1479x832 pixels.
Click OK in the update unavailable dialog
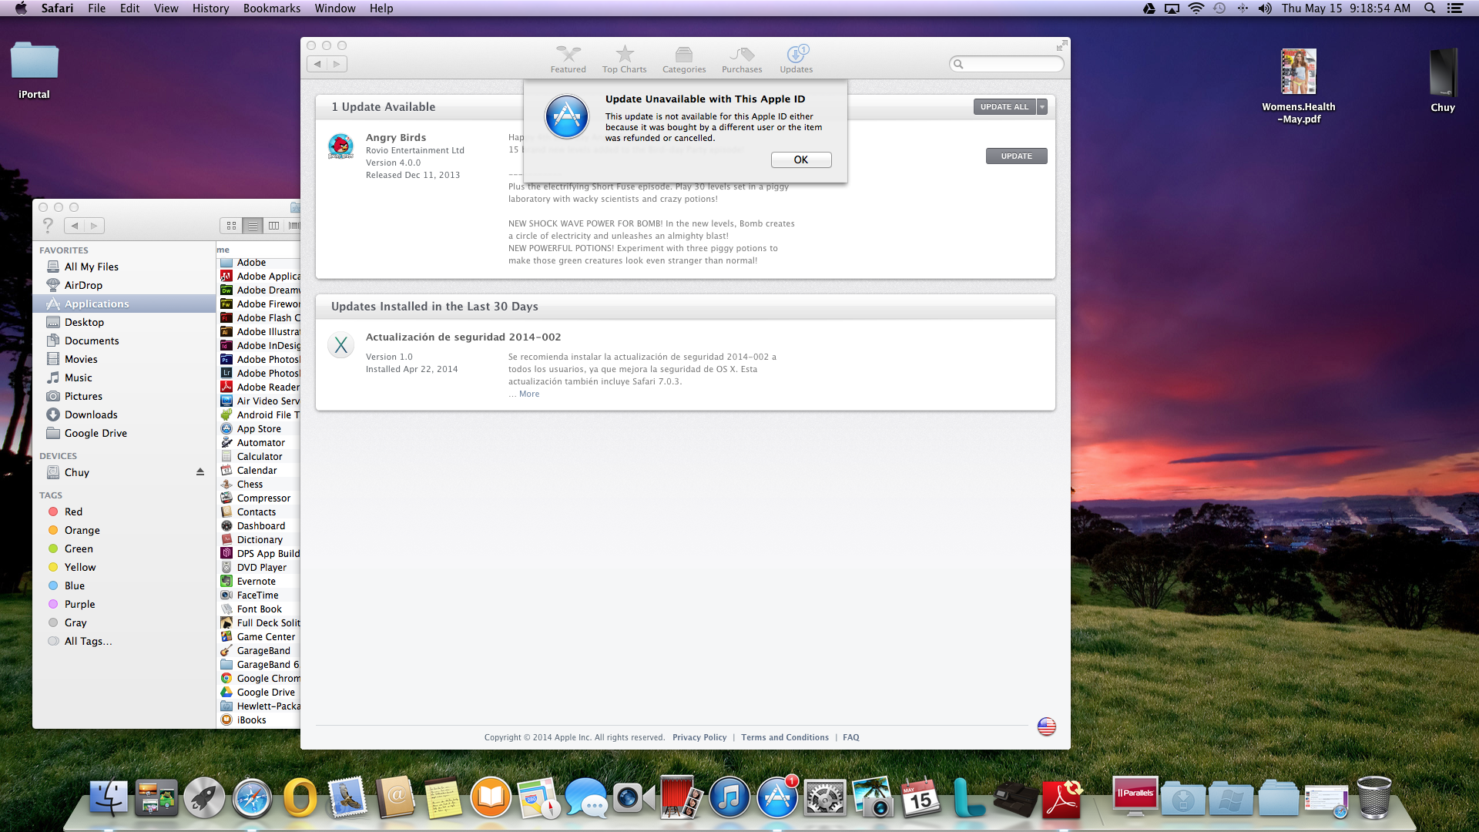tap(800, 159)
